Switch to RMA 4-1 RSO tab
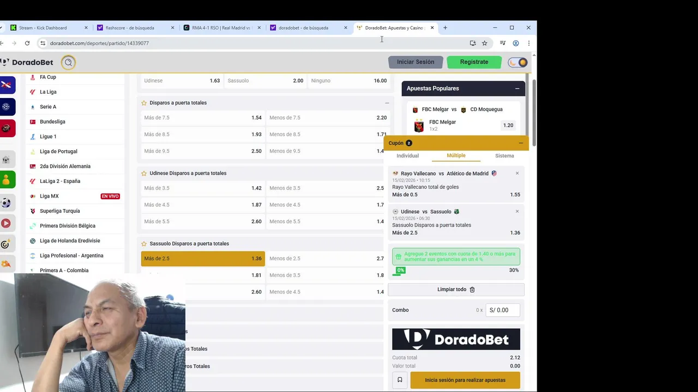698x392 pixels. tap(221, 28)
